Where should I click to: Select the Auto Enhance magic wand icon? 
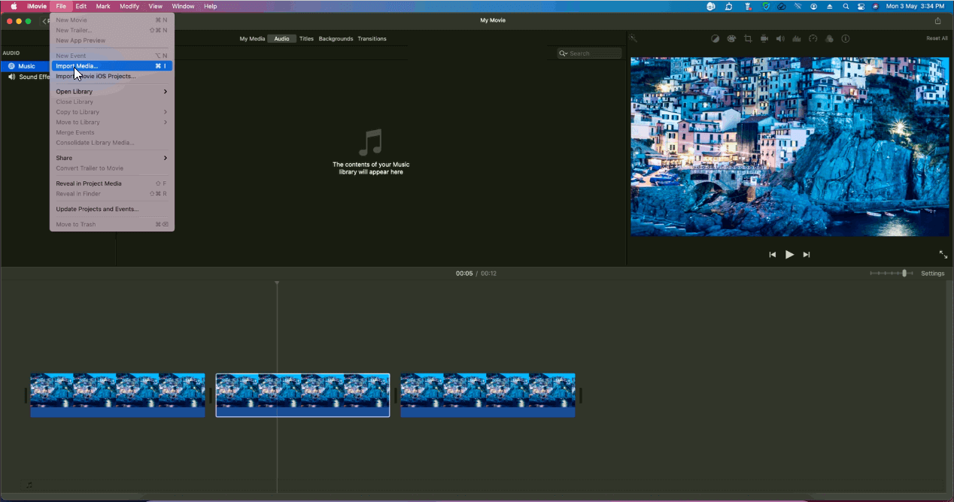pyautogui.click(x=634, y=38)
